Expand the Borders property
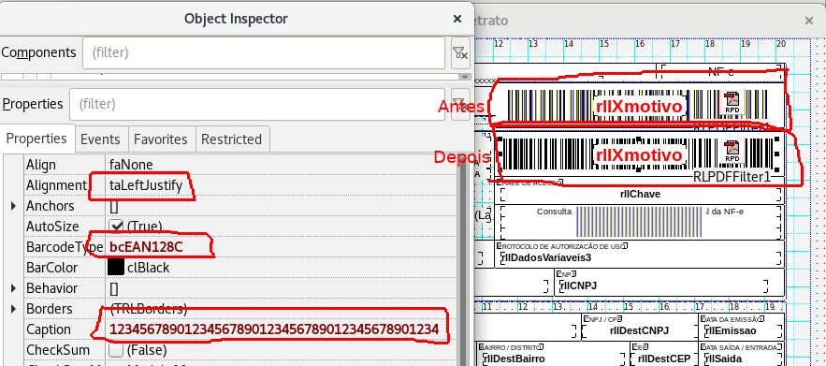The image size is (826, 366). (14, 309)
